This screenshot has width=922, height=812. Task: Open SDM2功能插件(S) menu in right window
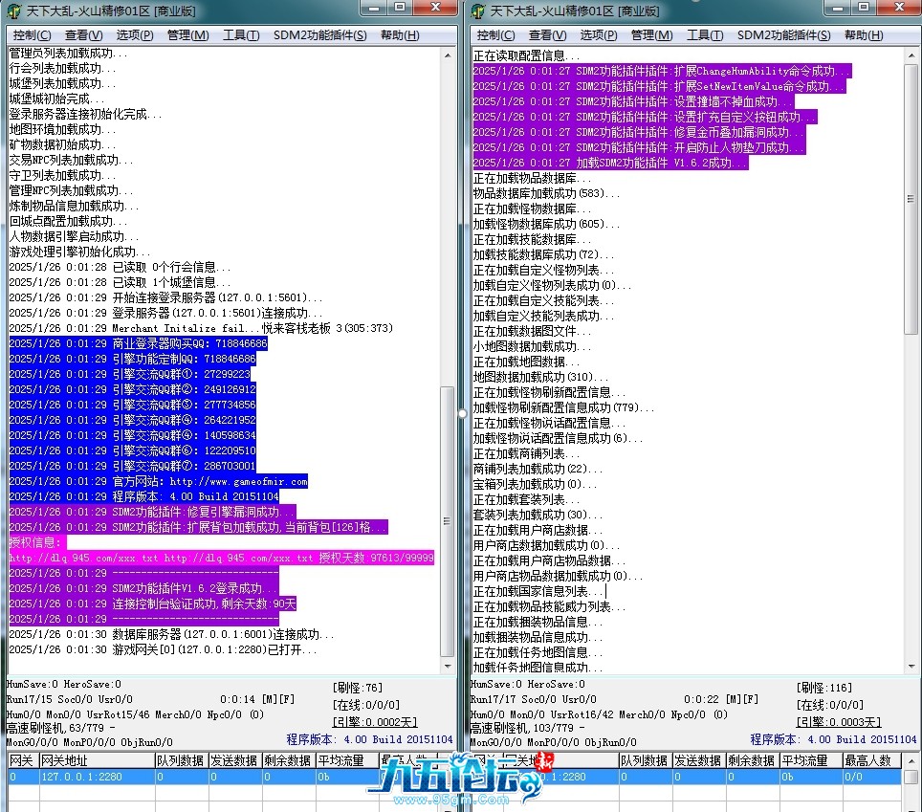(784, 35)
